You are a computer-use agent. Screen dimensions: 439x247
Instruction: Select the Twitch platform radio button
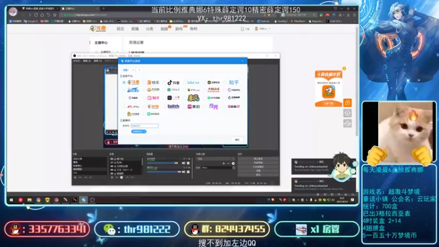coord(164,106)
